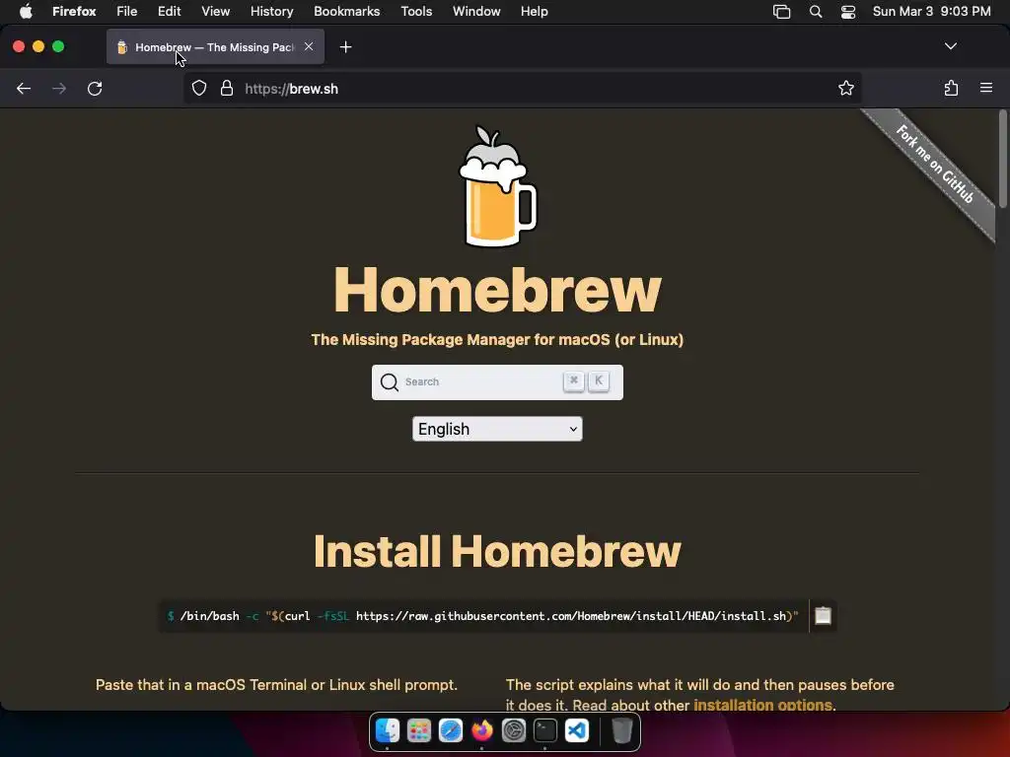Open the Firefox app menu in menu bar
Screen dimensions: 1010x757
(x=74, y=11)
